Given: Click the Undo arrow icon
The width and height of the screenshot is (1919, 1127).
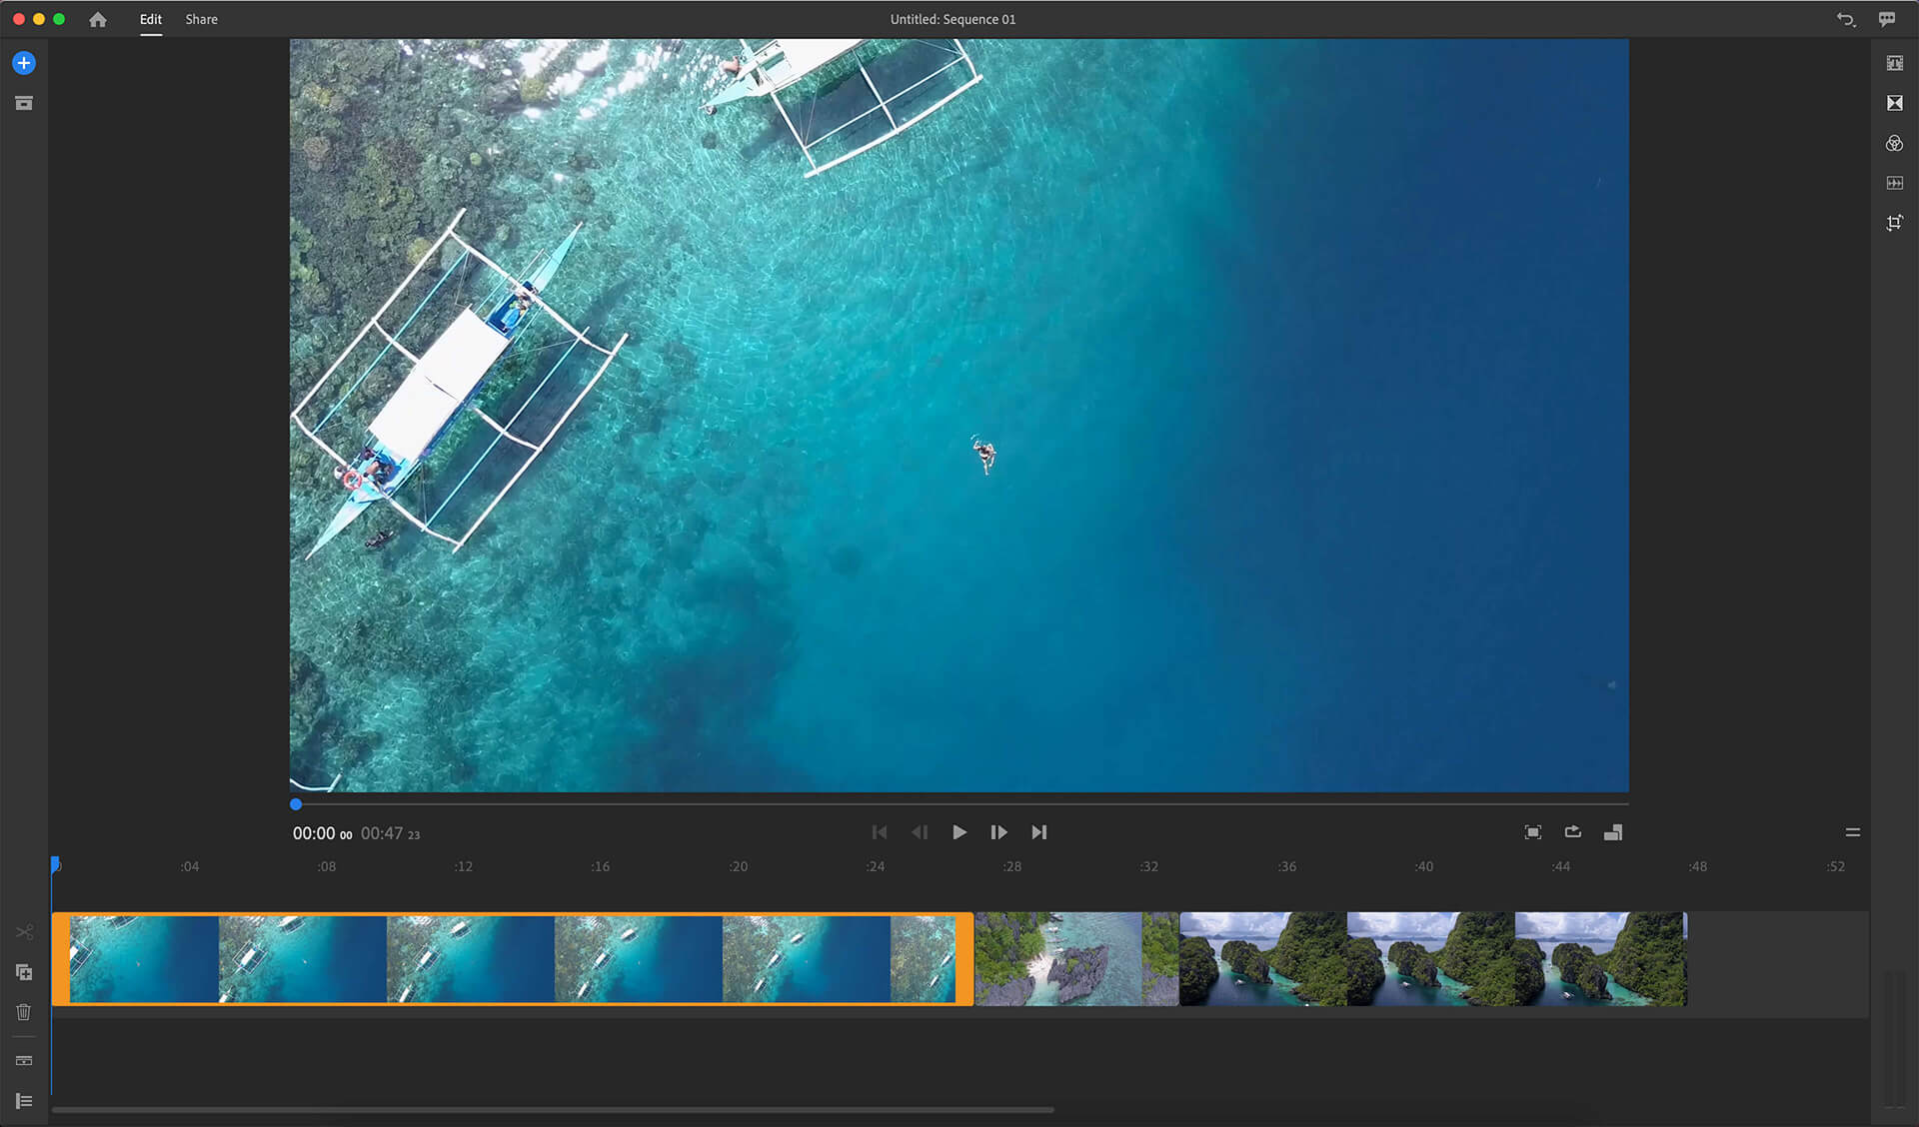Looking at the screenshot, I should coord(1845,19).
